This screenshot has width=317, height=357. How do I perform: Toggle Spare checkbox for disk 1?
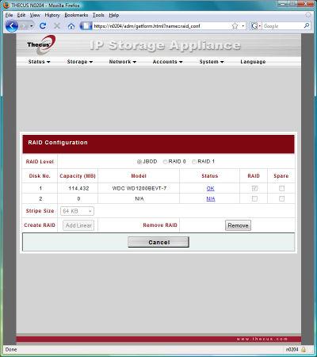[281, 188]
